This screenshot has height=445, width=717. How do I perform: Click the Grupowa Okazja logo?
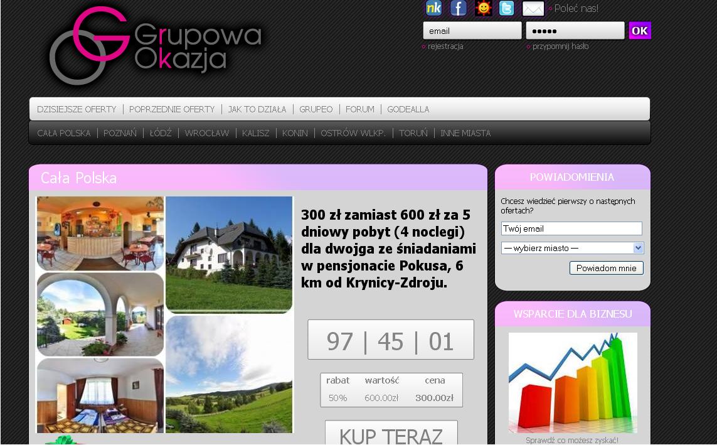pos(157,46)
